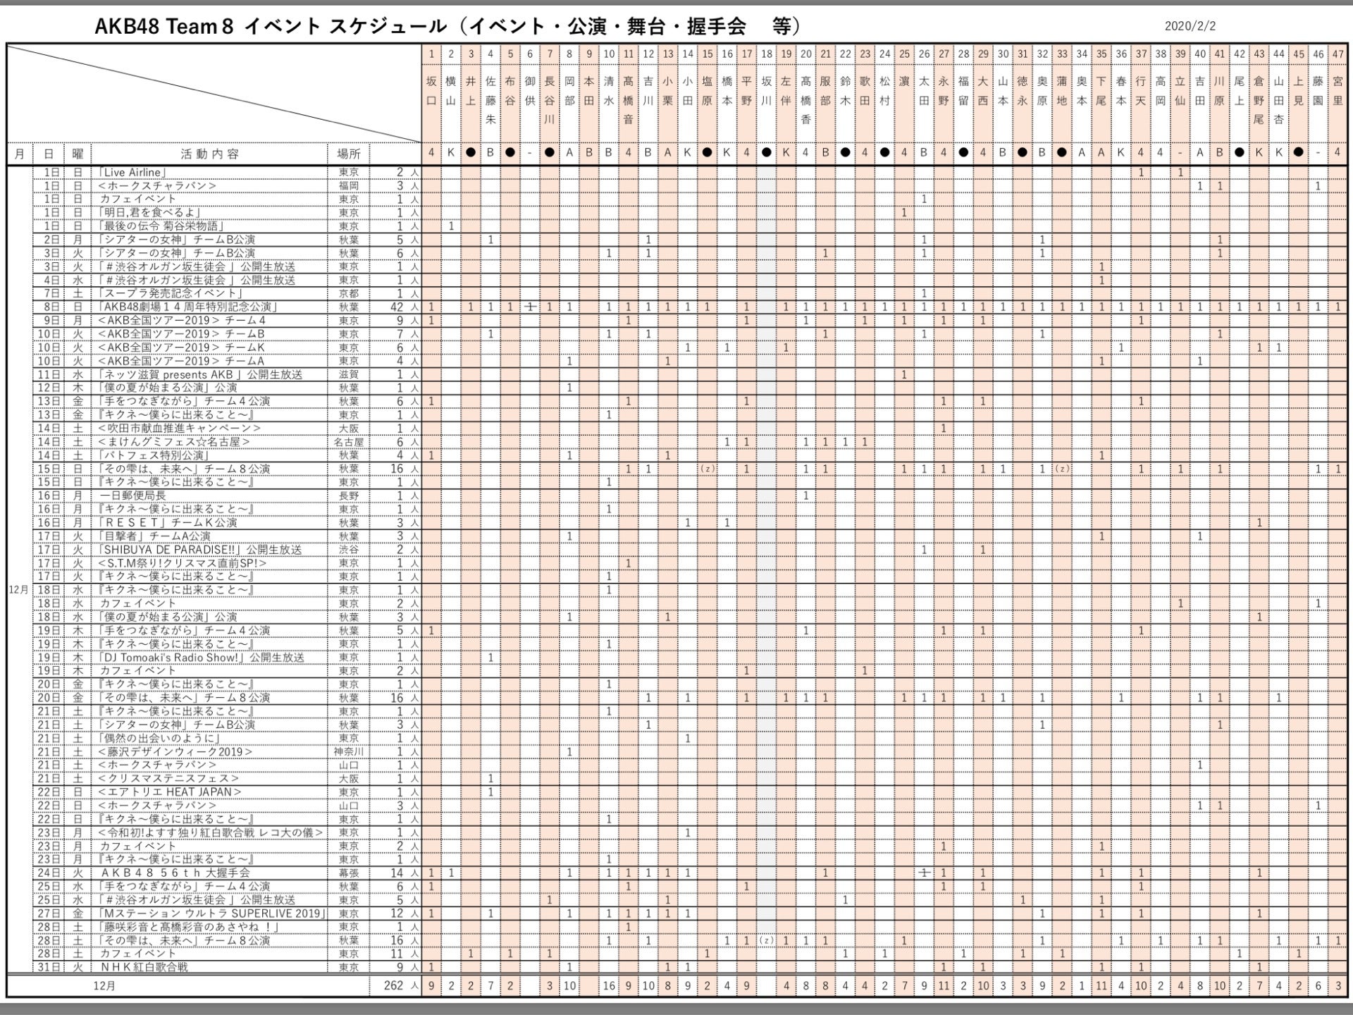The height and width of the screenshot is (1015, 1353).
Task: Select the ＡＫＢ４８ ５６ｔｈ 大握手会 row
Action: pos(175,873)
